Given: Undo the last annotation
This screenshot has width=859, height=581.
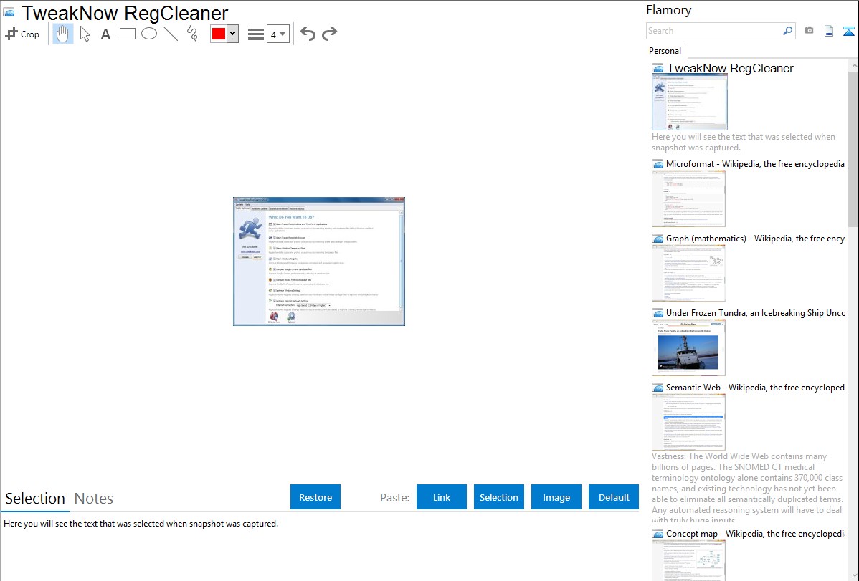Looking at the screenshot, I should (308, 34).
